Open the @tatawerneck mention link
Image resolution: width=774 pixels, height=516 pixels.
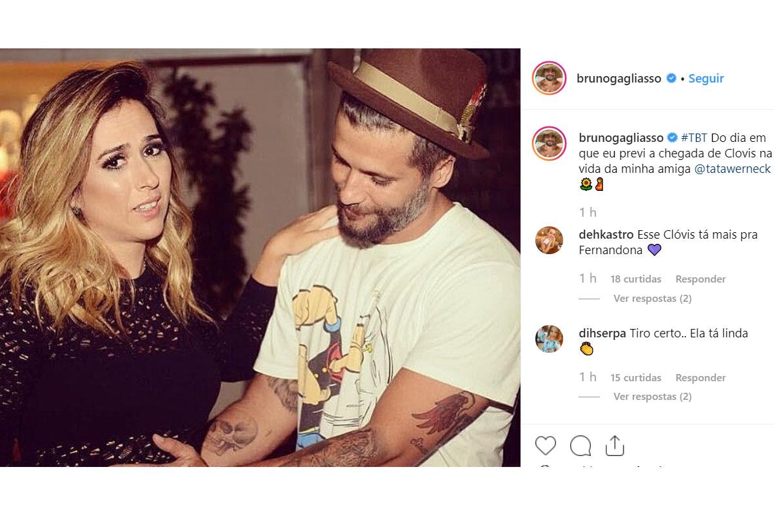(734, 169)
